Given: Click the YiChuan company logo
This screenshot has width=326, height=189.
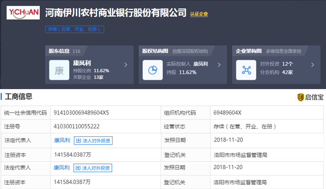Looking at the screenshot, I should (23, 12).
